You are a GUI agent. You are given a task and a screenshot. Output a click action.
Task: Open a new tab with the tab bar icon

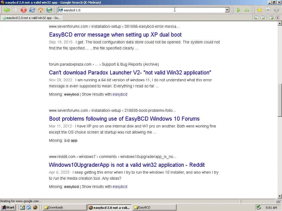pyautogui.click(x=271, y=18)
